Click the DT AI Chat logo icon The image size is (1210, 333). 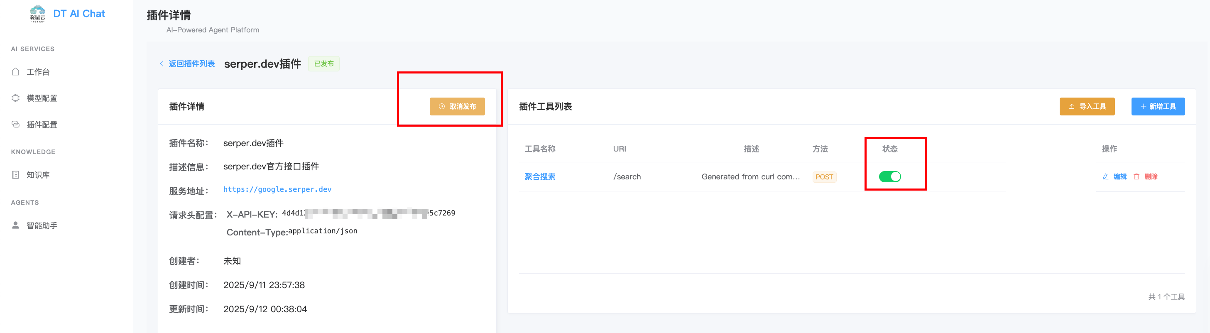(x=37, y=14)
